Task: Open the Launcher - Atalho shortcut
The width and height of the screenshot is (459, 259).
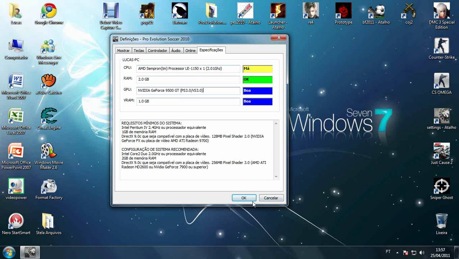Action: point(278,16)
